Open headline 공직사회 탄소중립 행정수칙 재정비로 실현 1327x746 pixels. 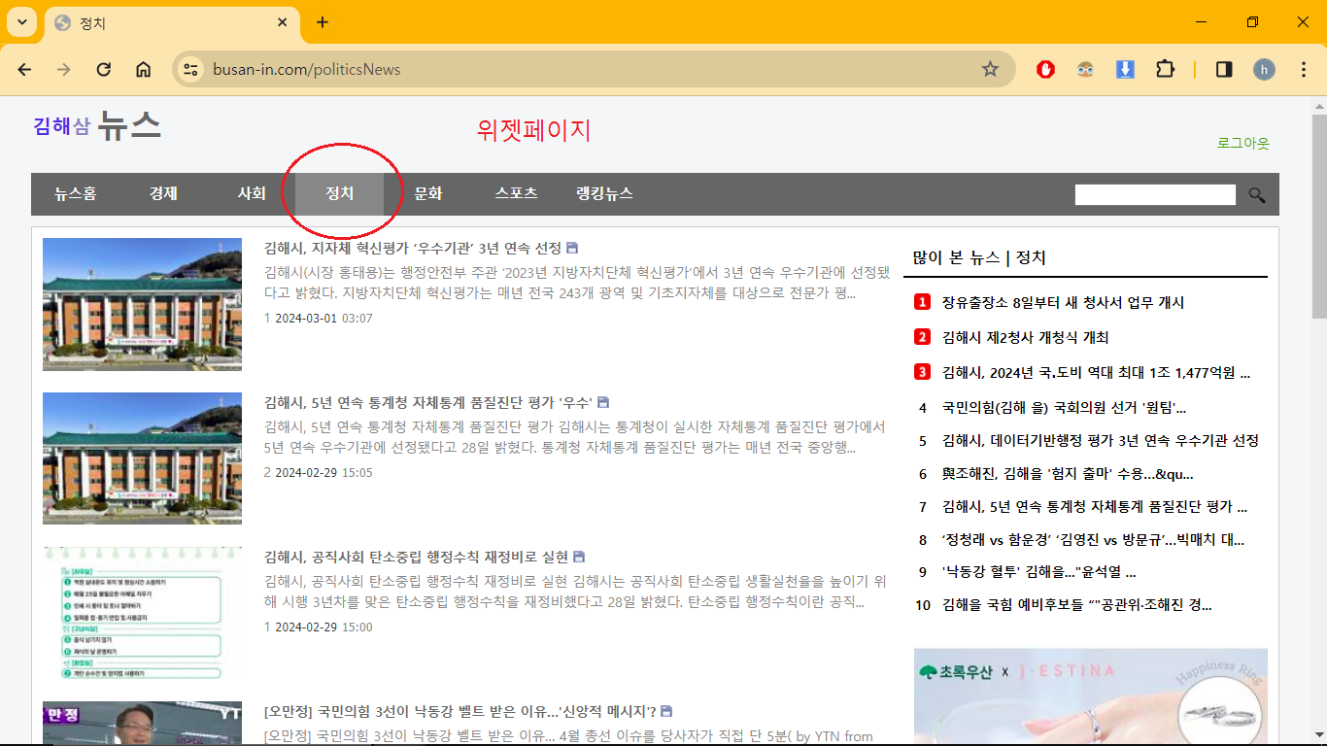coord(416,557)
